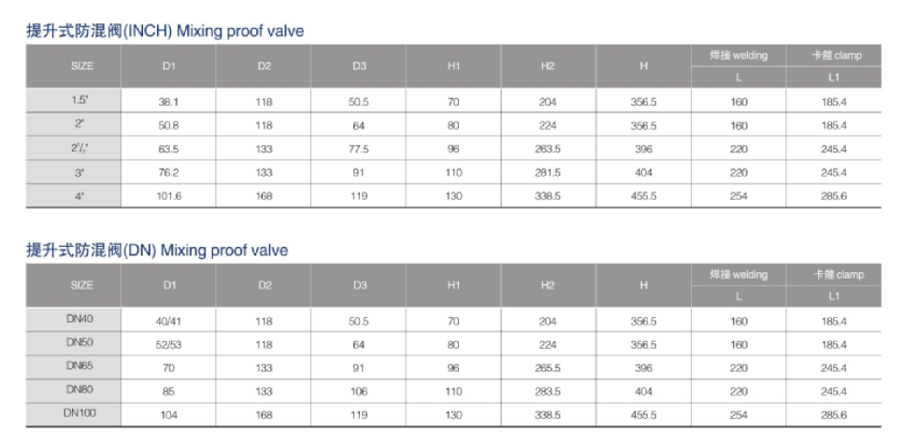This screenshot has height=445, width=918.
Task: Click the DN100 row label
Action: [80, 413]
